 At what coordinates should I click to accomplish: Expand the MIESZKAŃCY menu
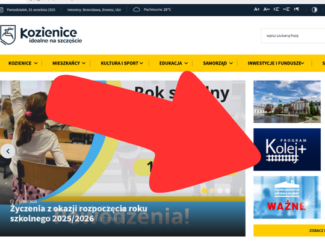pos(69,63)
